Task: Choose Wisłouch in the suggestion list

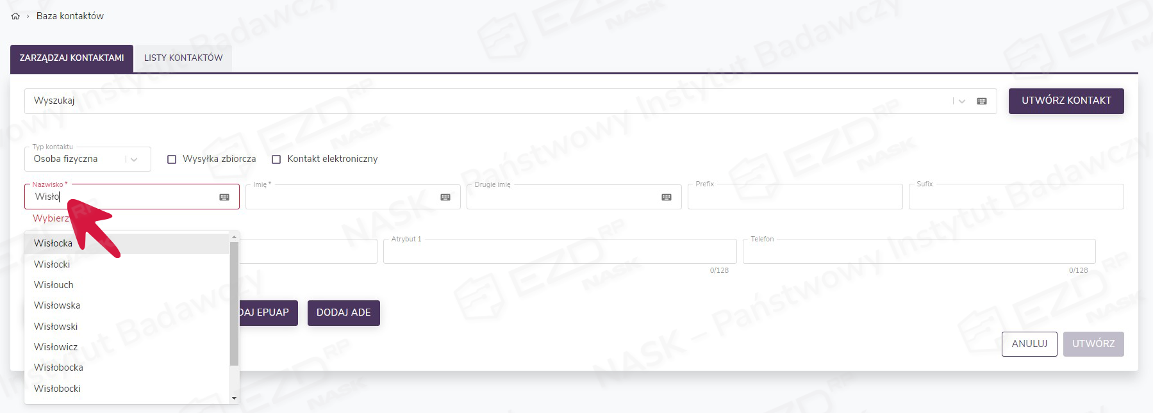Action: [x=54, y=285]
